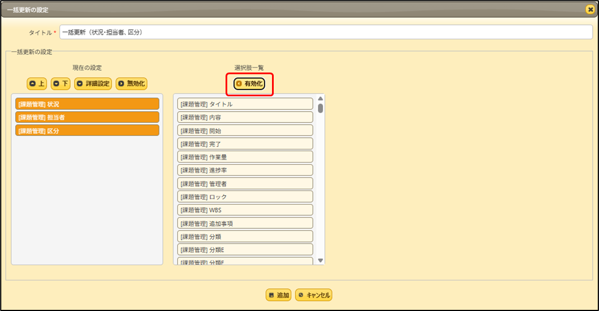Image resolution: width=599 pixels, height=311 pixels.
Task: Click the 無効化 button
Action: pyautogui.click(x=131, y=83)
